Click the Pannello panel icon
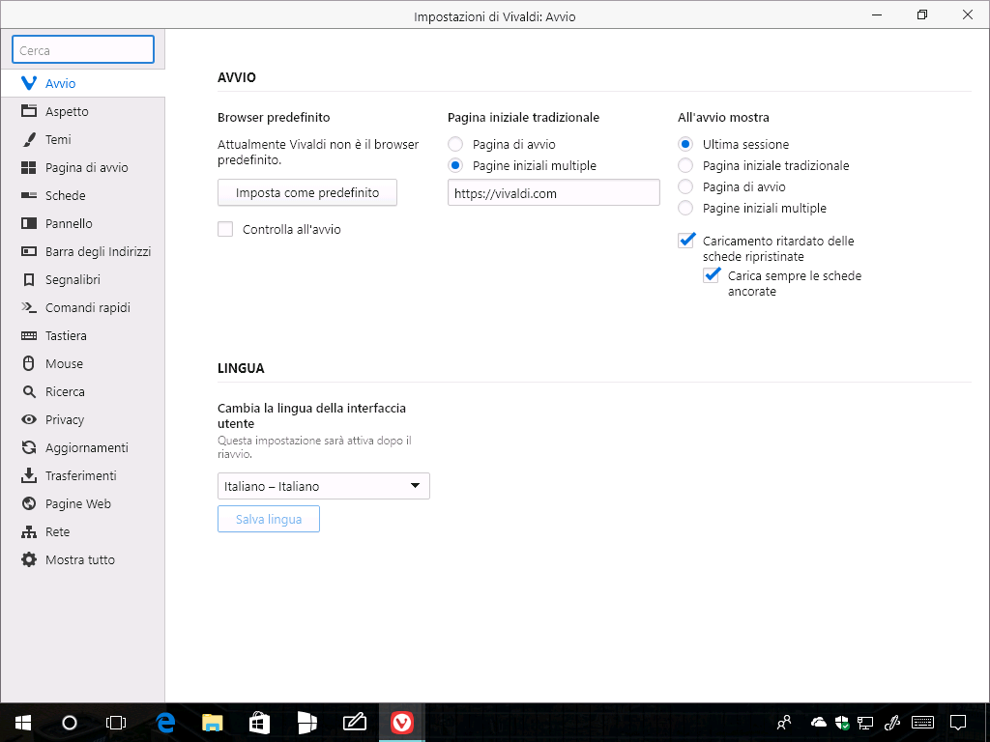This screenshot has width=990, height=742. pos(29,223)
